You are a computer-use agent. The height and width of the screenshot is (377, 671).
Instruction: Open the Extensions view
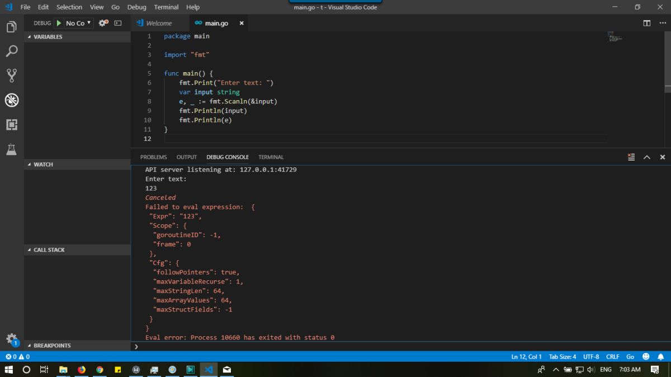[x=12, y=125]
